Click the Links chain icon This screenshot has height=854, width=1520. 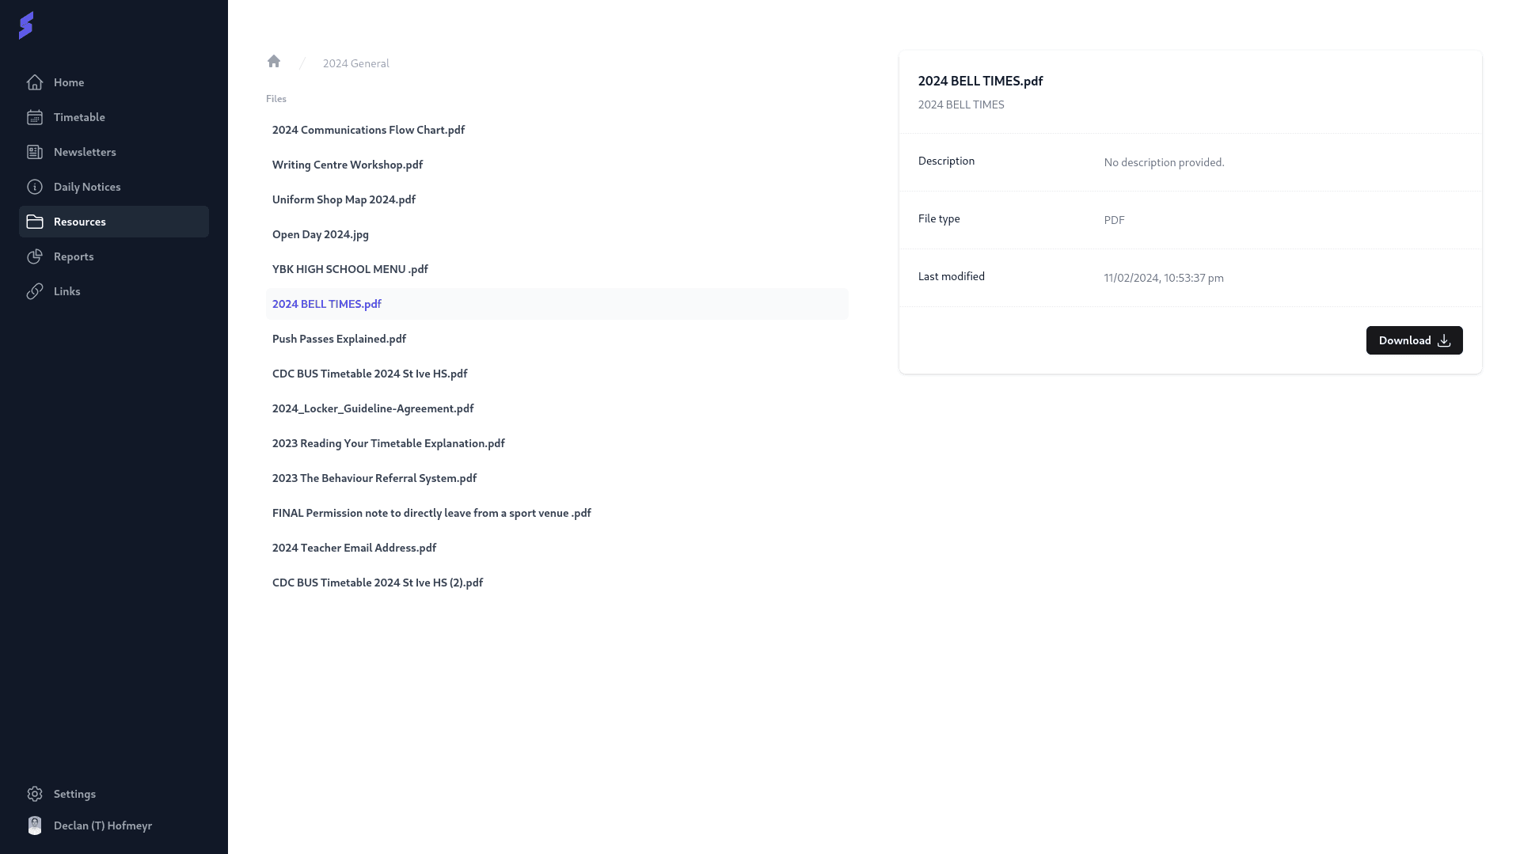click(x=35, y=291)
